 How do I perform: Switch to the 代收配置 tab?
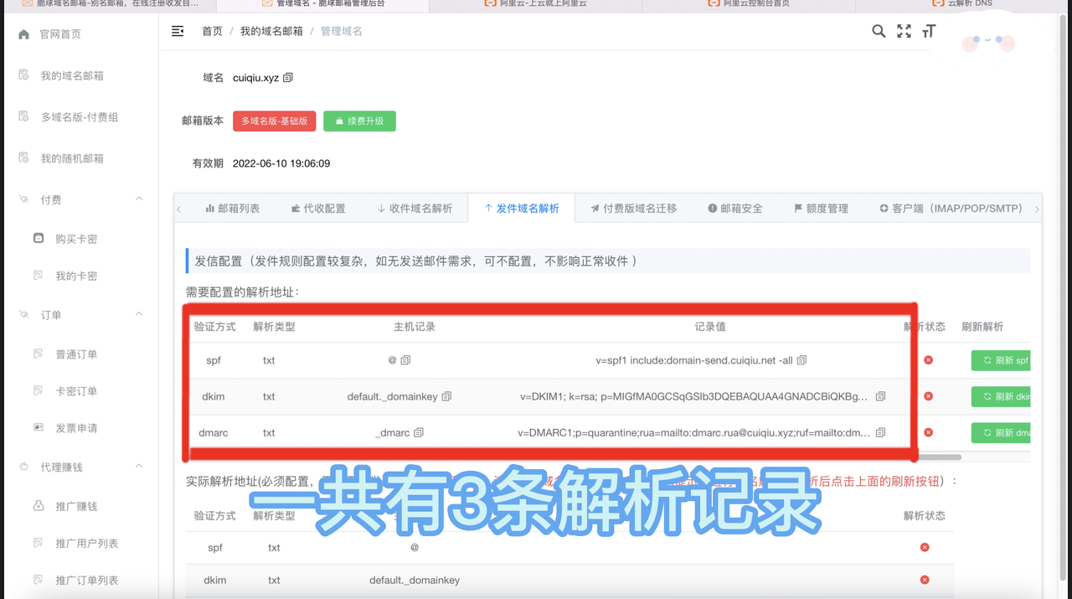[318, 208]
